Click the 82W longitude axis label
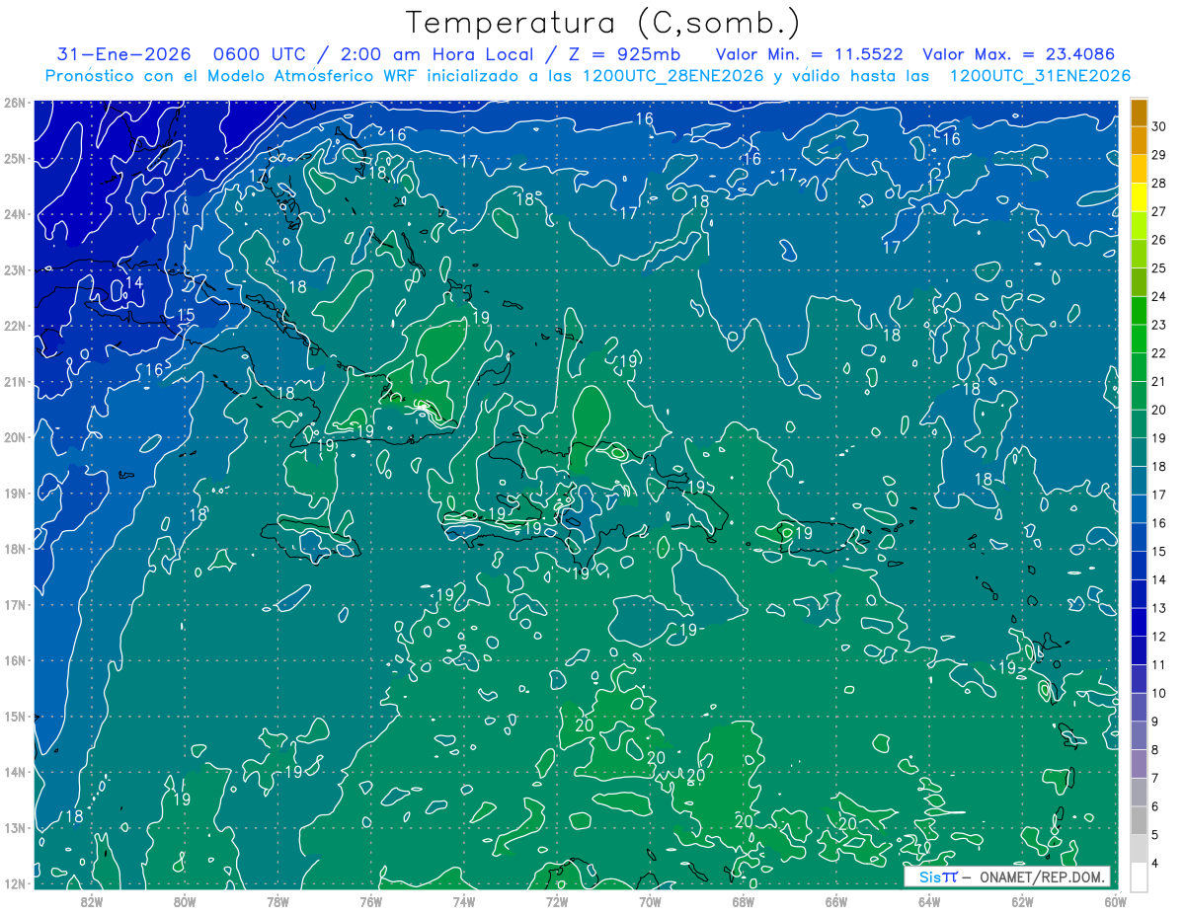1185x915 pixels. tap(91, 901)
